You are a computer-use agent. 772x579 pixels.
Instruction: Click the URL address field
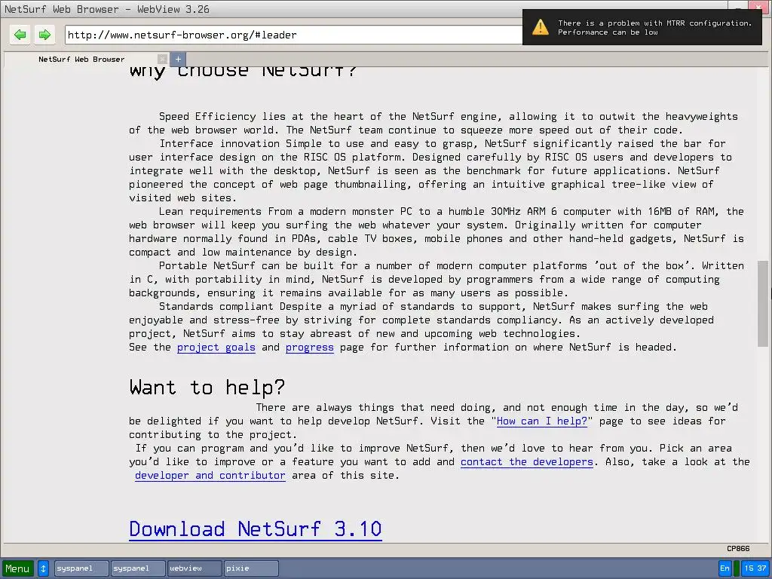pyautogui.click(x=294, y=35)
